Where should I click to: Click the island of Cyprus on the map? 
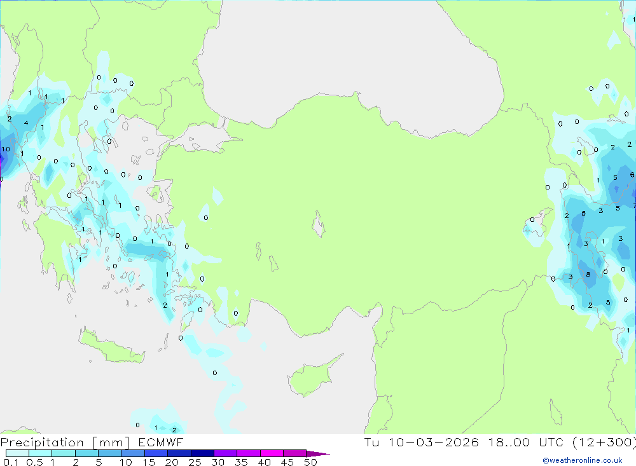coord(312,376)
